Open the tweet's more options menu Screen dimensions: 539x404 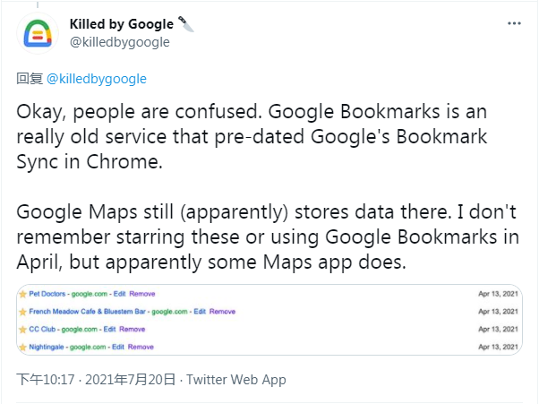click(513, 22)
